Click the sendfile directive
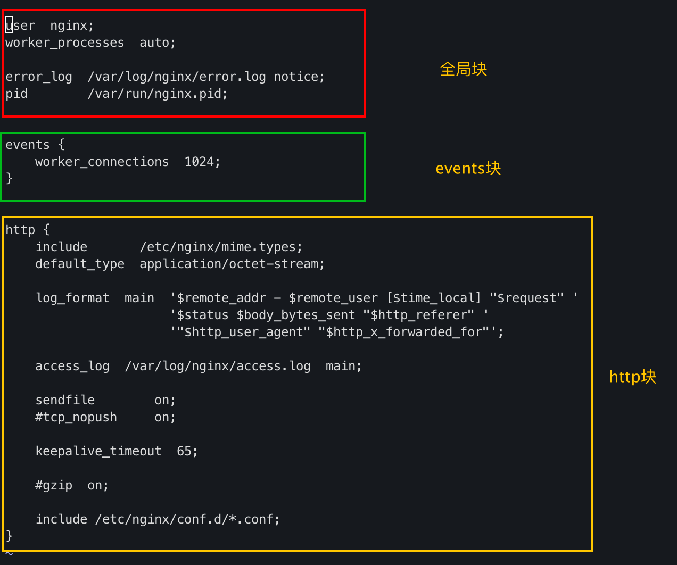 (x=65, y=400)
